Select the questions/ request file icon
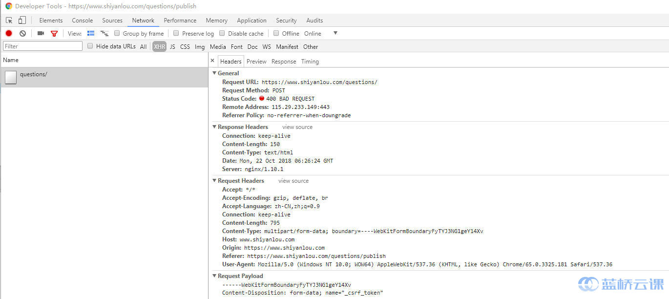Screen dimensions: 669x299 (x=11, y=77)
